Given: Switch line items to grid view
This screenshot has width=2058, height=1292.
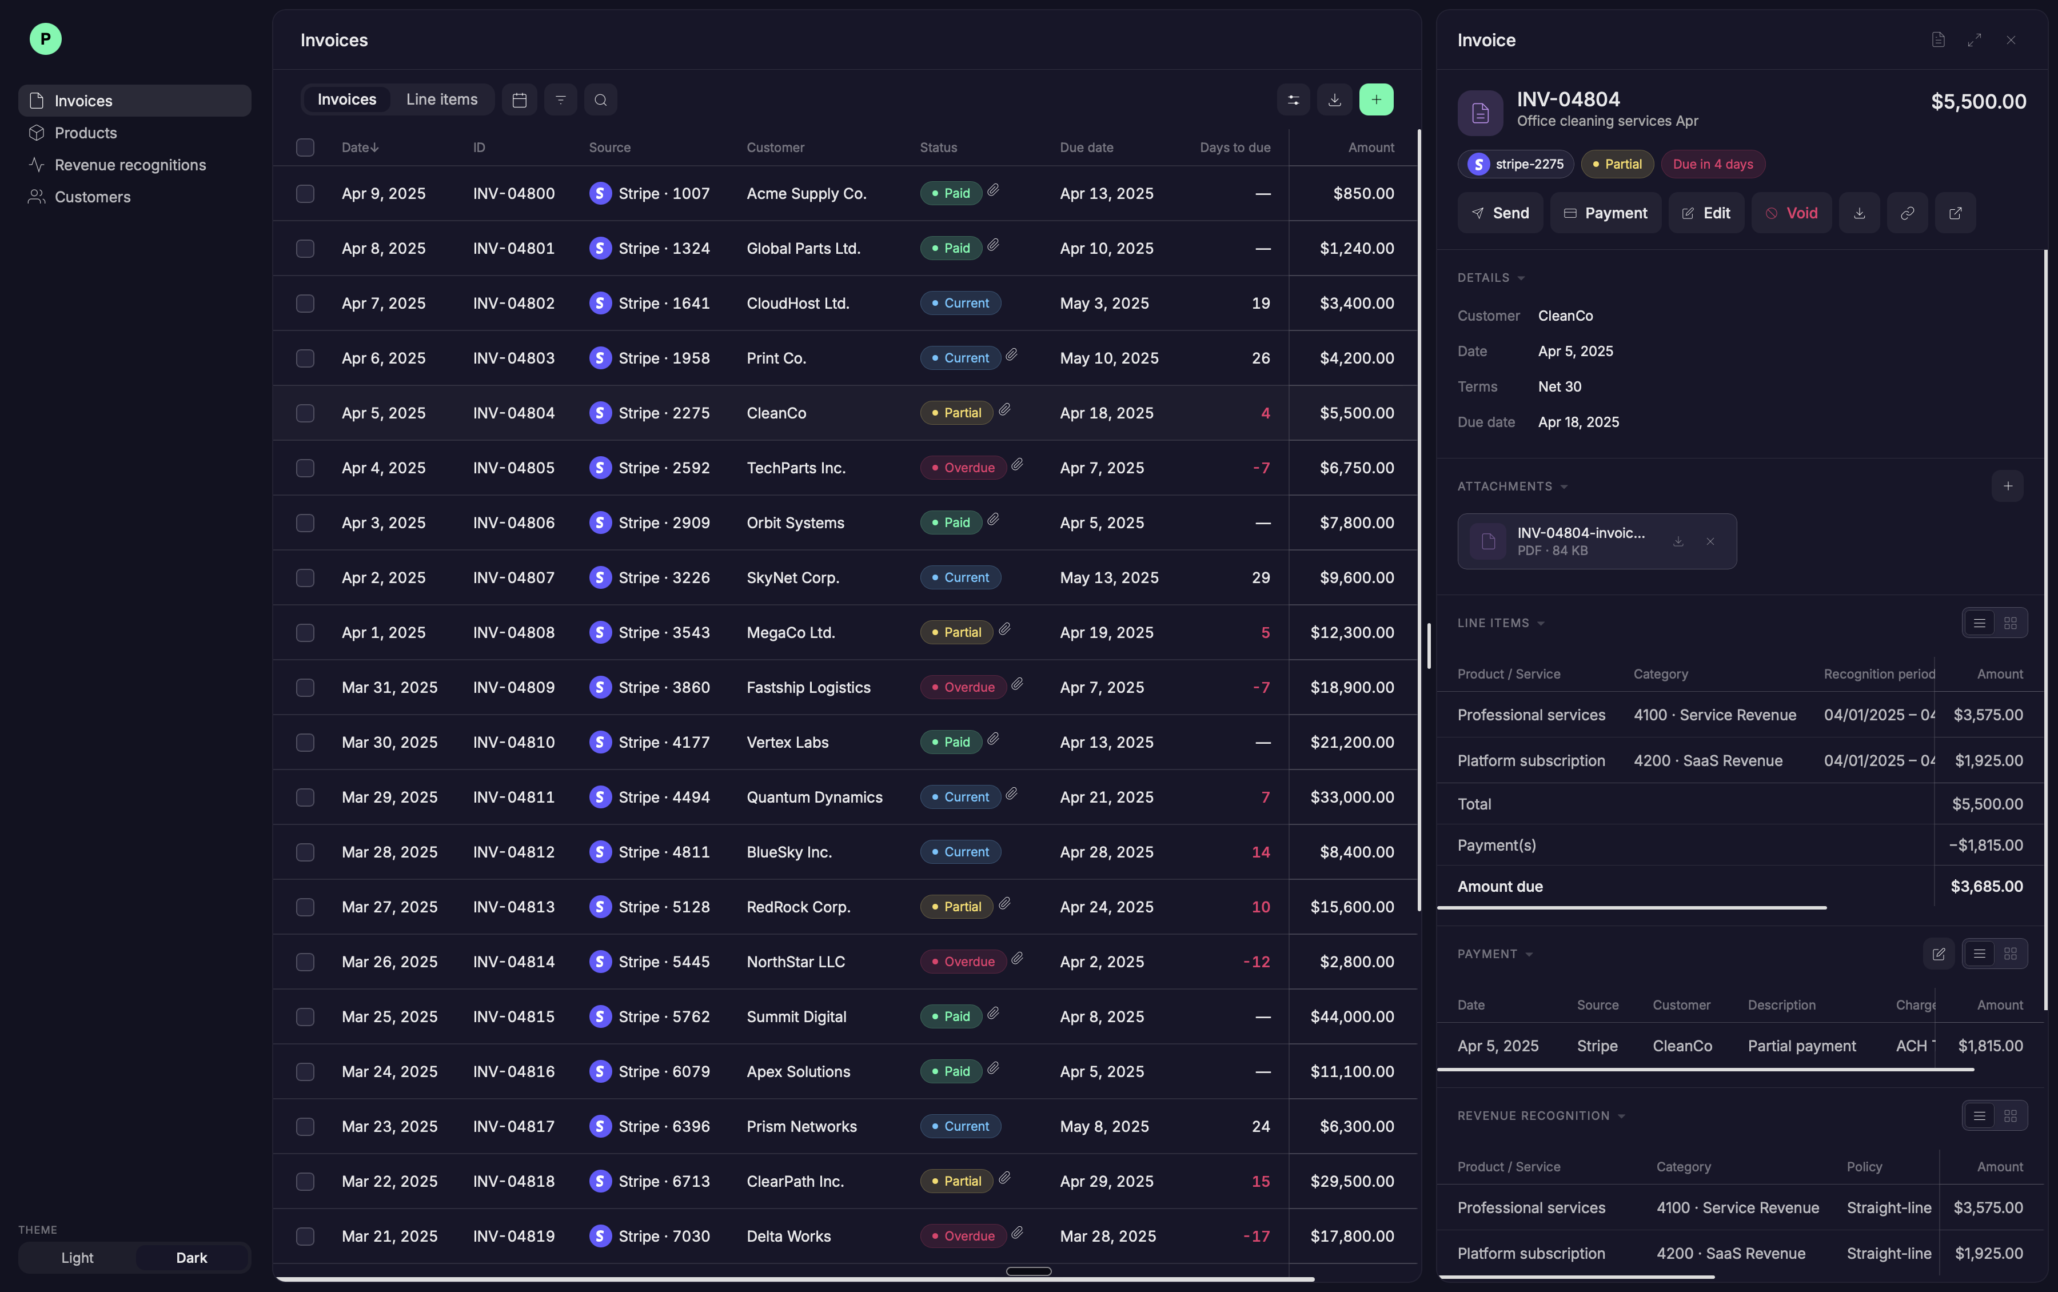Looking at the screenshot, I should 2010,623.
